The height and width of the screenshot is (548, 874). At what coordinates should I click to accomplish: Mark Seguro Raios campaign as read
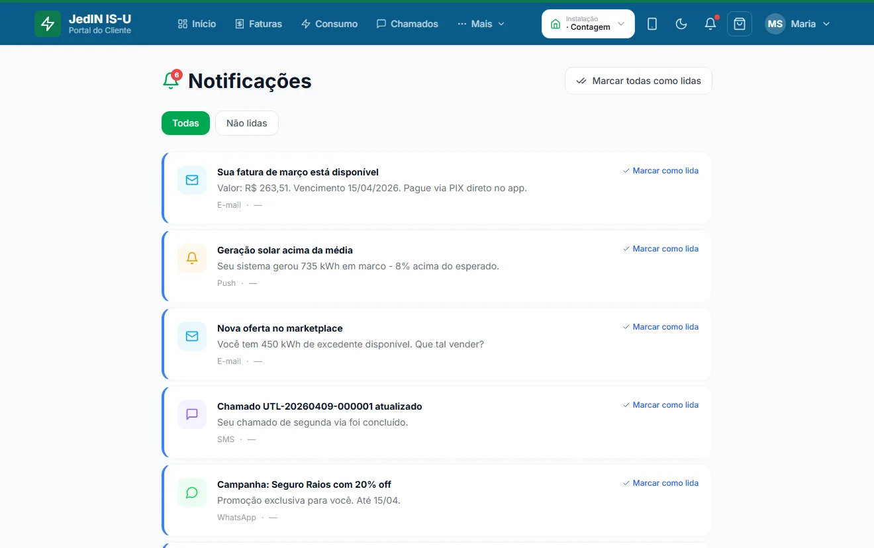660,483
